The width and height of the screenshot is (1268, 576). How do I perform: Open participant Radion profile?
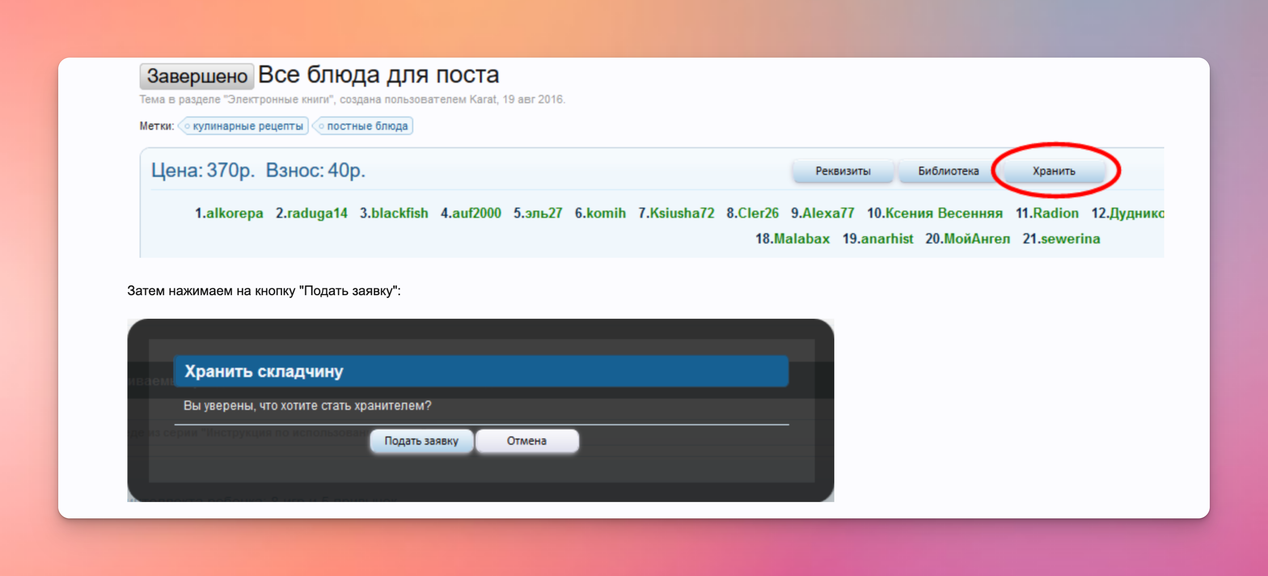(x=1056, y=213)
